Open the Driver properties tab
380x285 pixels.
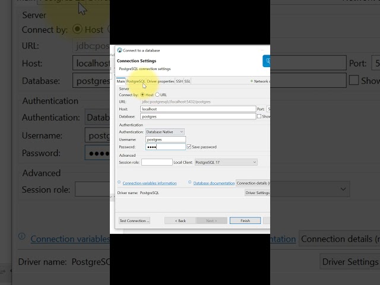pyautogui.click(x=160, y=81)
